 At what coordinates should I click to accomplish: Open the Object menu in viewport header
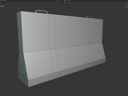click(x=5, y=1)
